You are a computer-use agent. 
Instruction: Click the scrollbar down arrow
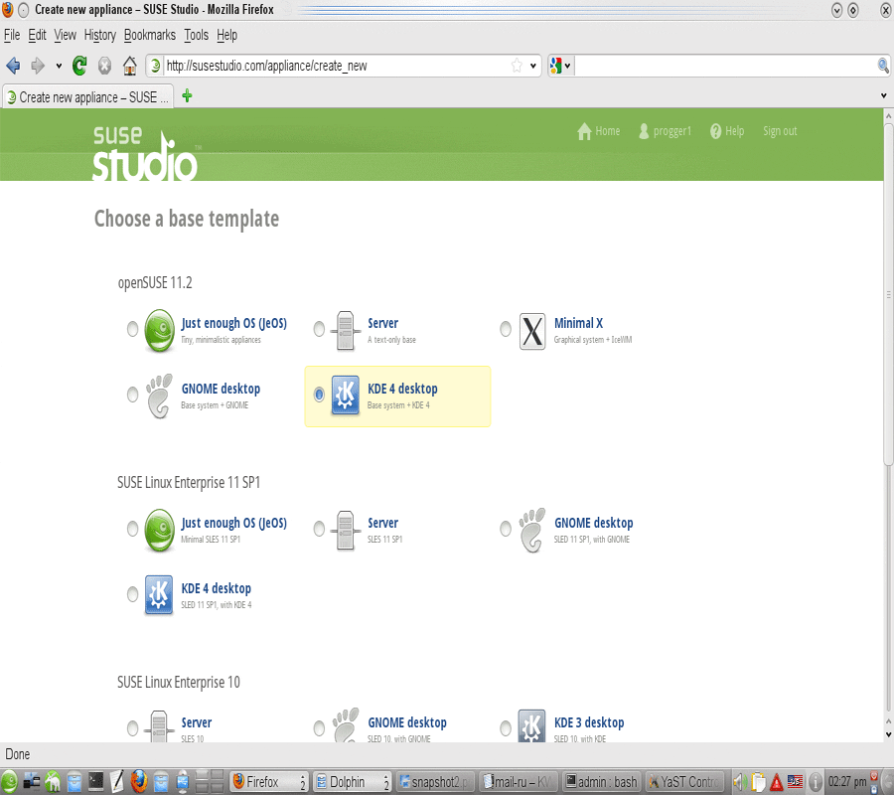coord(888,735)
